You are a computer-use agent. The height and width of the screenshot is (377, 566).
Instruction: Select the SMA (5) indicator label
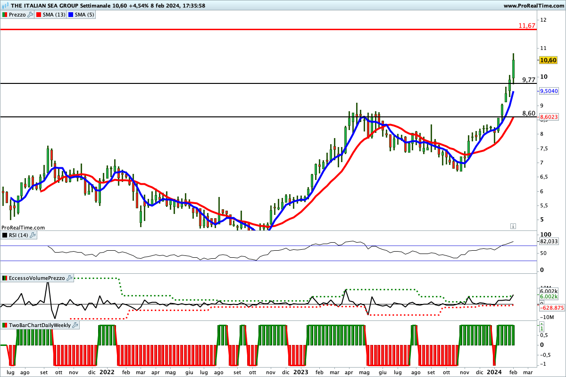[84, 15]
